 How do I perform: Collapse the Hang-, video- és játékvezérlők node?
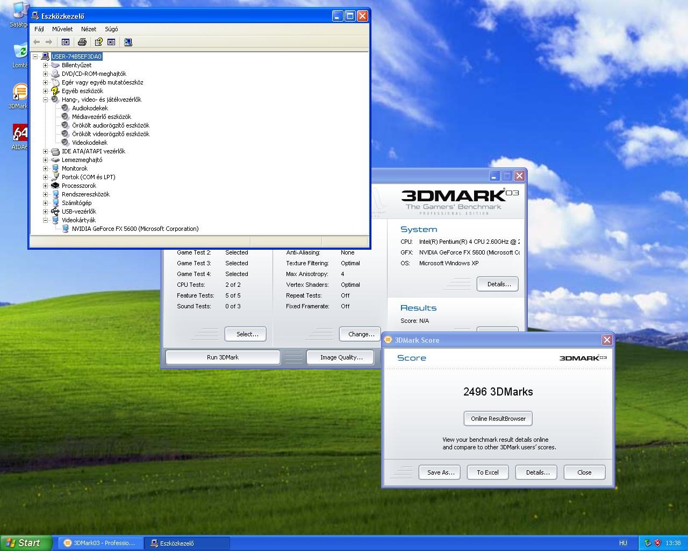click(x=46, y=100)
